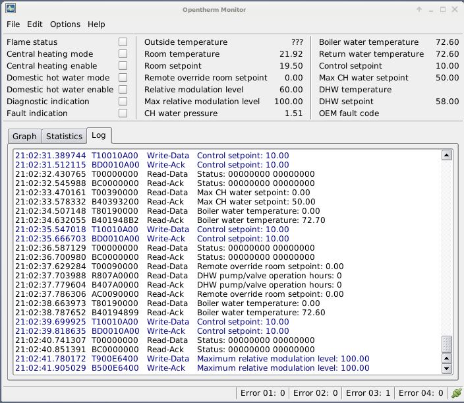Image resolution: width=464 pixels, height=403 pixels.
Task: Toggle the Fault indication checkbox
Action: [123, 113]
